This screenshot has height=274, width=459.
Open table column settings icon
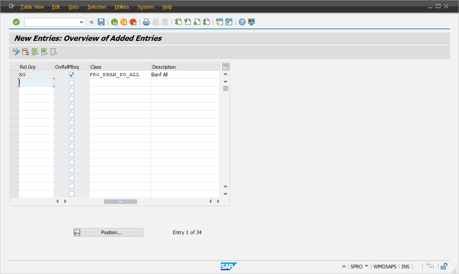tap(226, 67)
